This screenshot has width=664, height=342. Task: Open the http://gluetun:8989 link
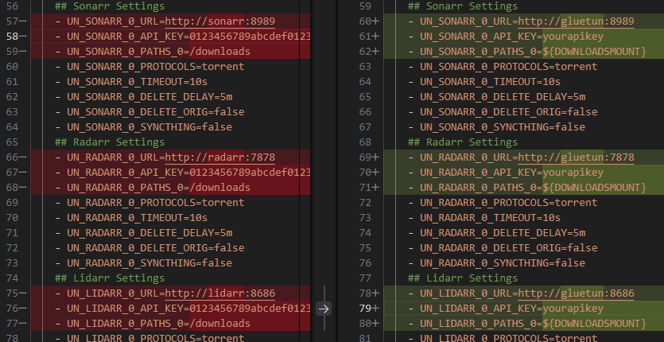tap(576, 21)
